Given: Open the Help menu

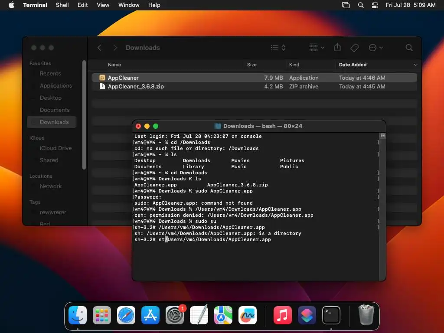Looking at the screenshot, I should pos(154,5).
